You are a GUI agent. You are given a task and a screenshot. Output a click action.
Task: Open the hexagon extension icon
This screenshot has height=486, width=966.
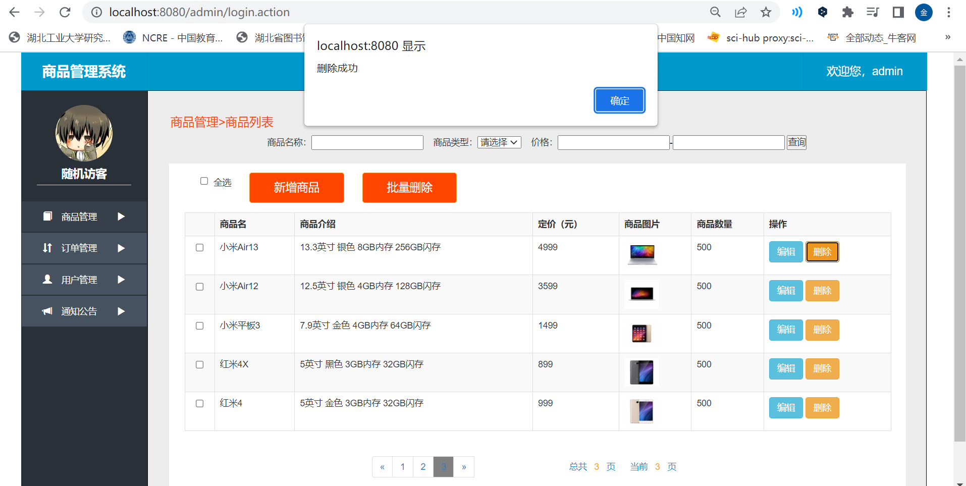coord(823,12)
